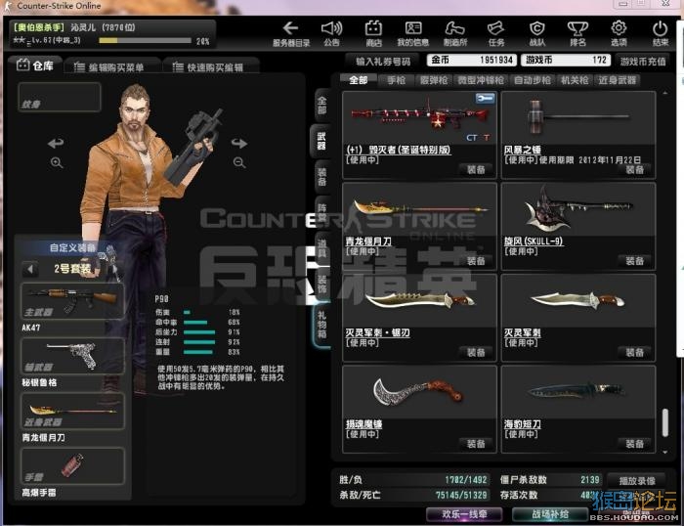Screen dimensions: 684x526
Task: Select 海豹短刀 knife thumbnail
Action: pyautogui.click(x=578, y=393)
